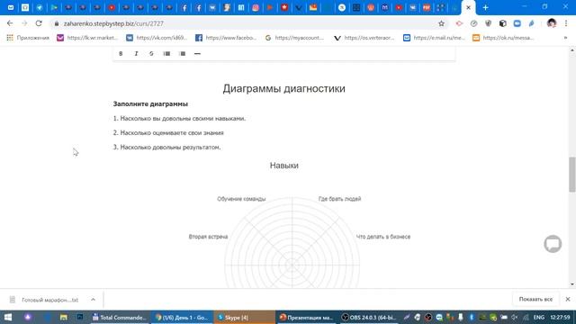The image size is (576, 324).
Task: Open OBS 24.0.3 from the taskbar
Action: tap(368, 318)
